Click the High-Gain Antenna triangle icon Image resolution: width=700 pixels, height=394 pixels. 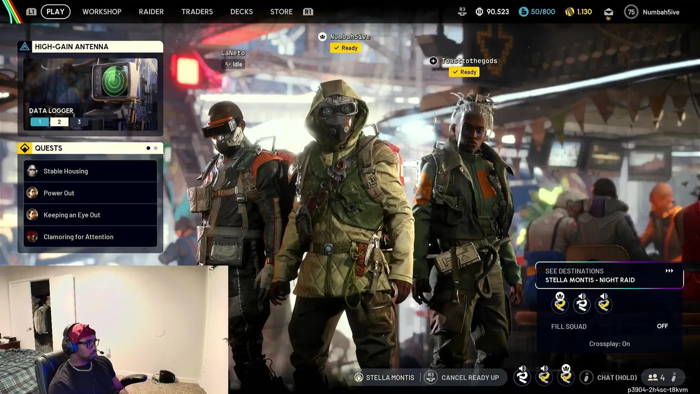[x=25, y=47]
